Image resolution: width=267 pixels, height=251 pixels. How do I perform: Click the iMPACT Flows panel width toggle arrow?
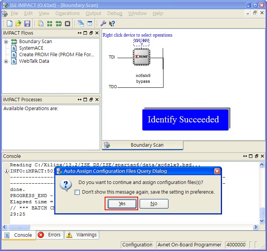[80, 33]
